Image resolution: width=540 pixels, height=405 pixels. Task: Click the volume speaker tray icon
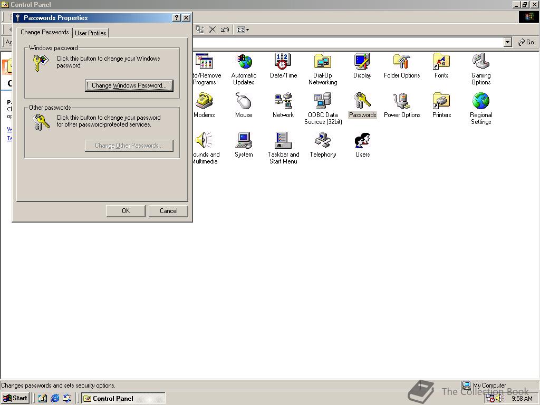coord(499,398)
